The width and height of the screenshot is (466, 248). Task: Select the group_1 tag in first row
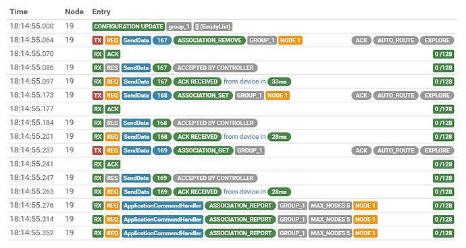click(179, 27)
